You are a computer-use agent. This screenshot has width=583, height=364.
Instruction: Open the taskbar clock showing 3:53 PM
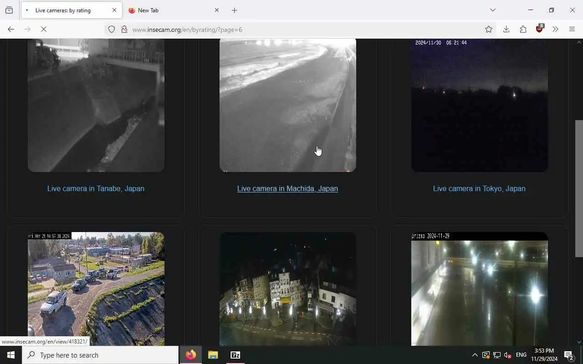pos(544,355)
